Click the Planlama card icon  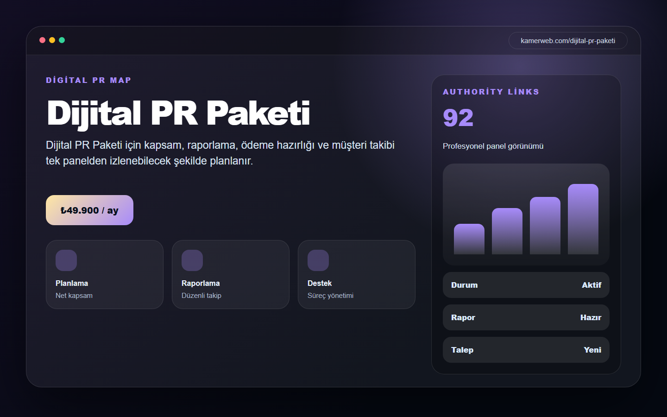pyautogui.click(x=66, y=260)
